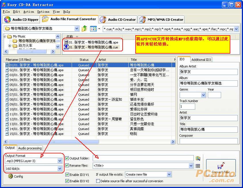Select track row 分手总要在雨天
The width and height of the screenshot is (243, 188).
(x=90, y=84)
